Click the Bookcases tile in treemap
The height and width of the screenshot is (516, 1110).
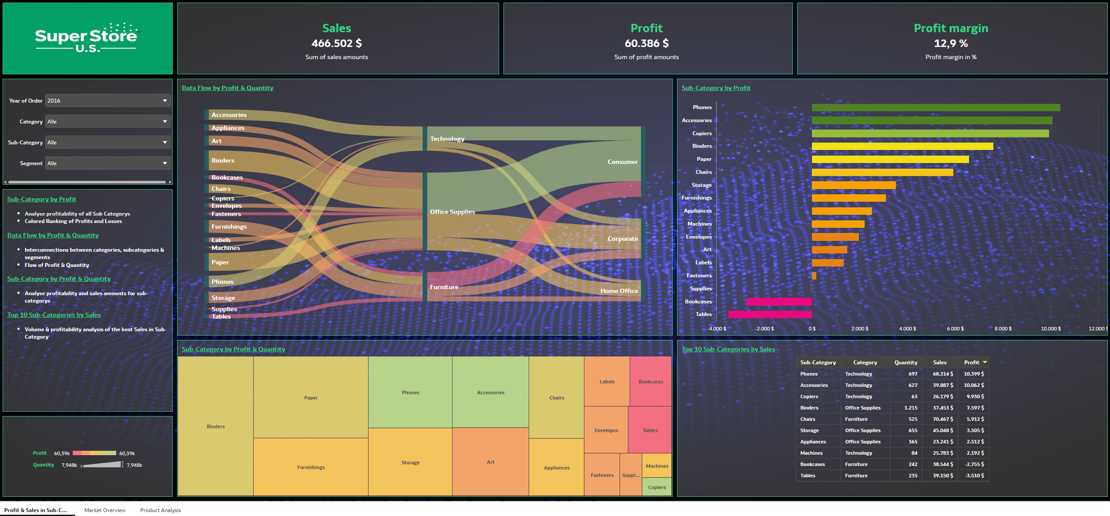click(x=651, y=381)
